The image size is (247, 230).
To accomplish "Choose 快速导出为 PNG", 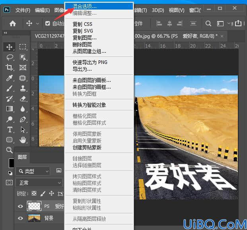I will pyautogui.click(x=99, y=62).
